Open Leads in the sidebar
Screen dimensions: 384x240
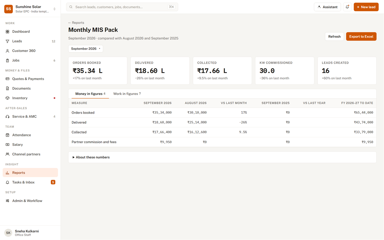pyautogui.click(x=30, y=41)
